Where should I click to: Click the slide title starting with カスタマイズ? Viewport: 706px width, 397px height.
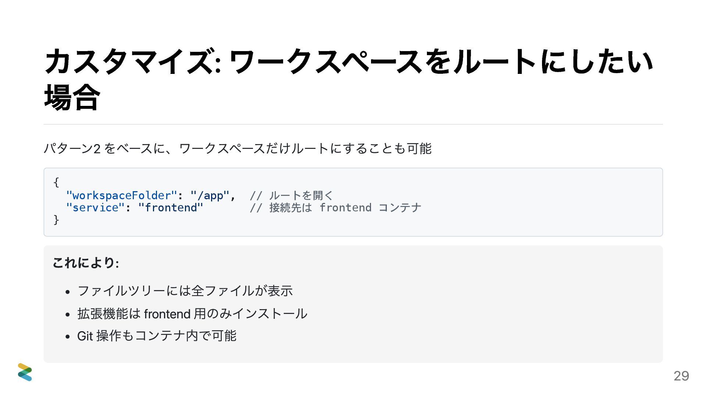point(348,62)
